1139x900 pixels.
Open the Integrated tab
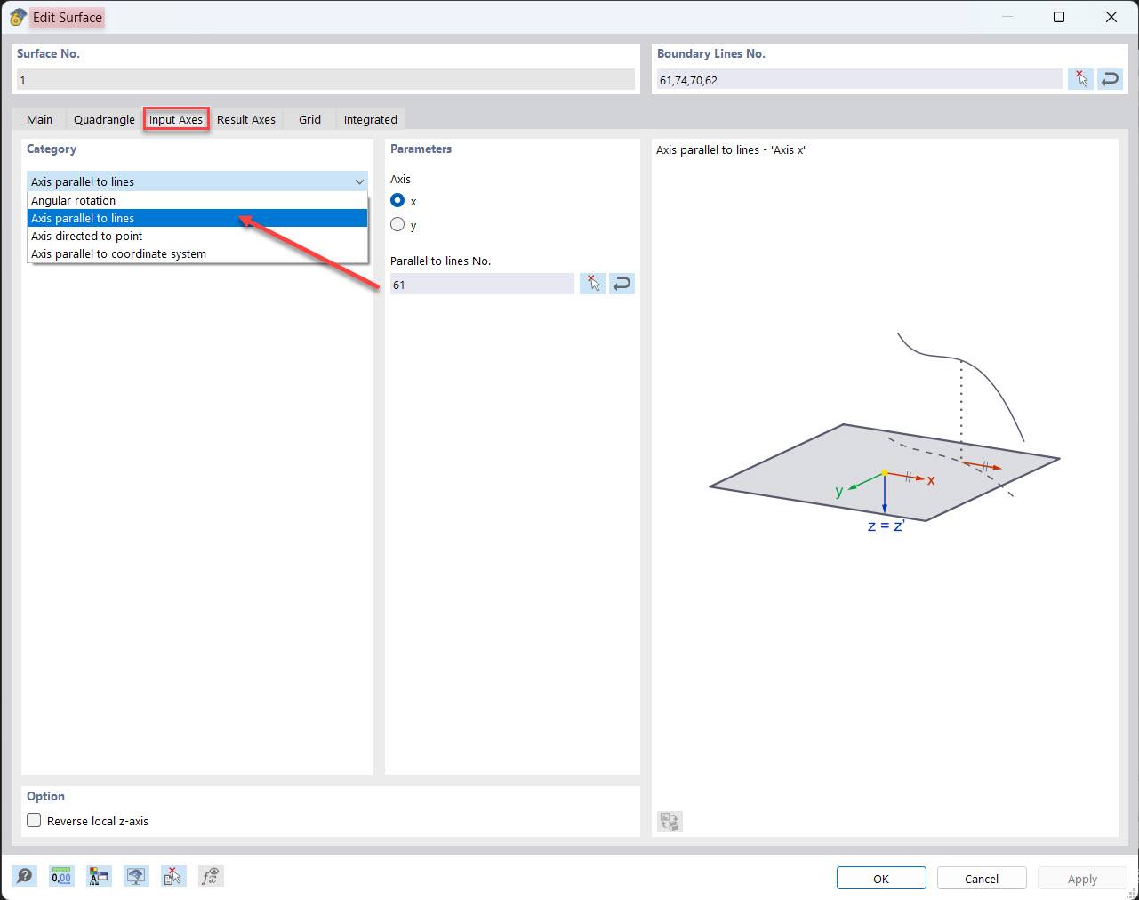pos(370,118)
